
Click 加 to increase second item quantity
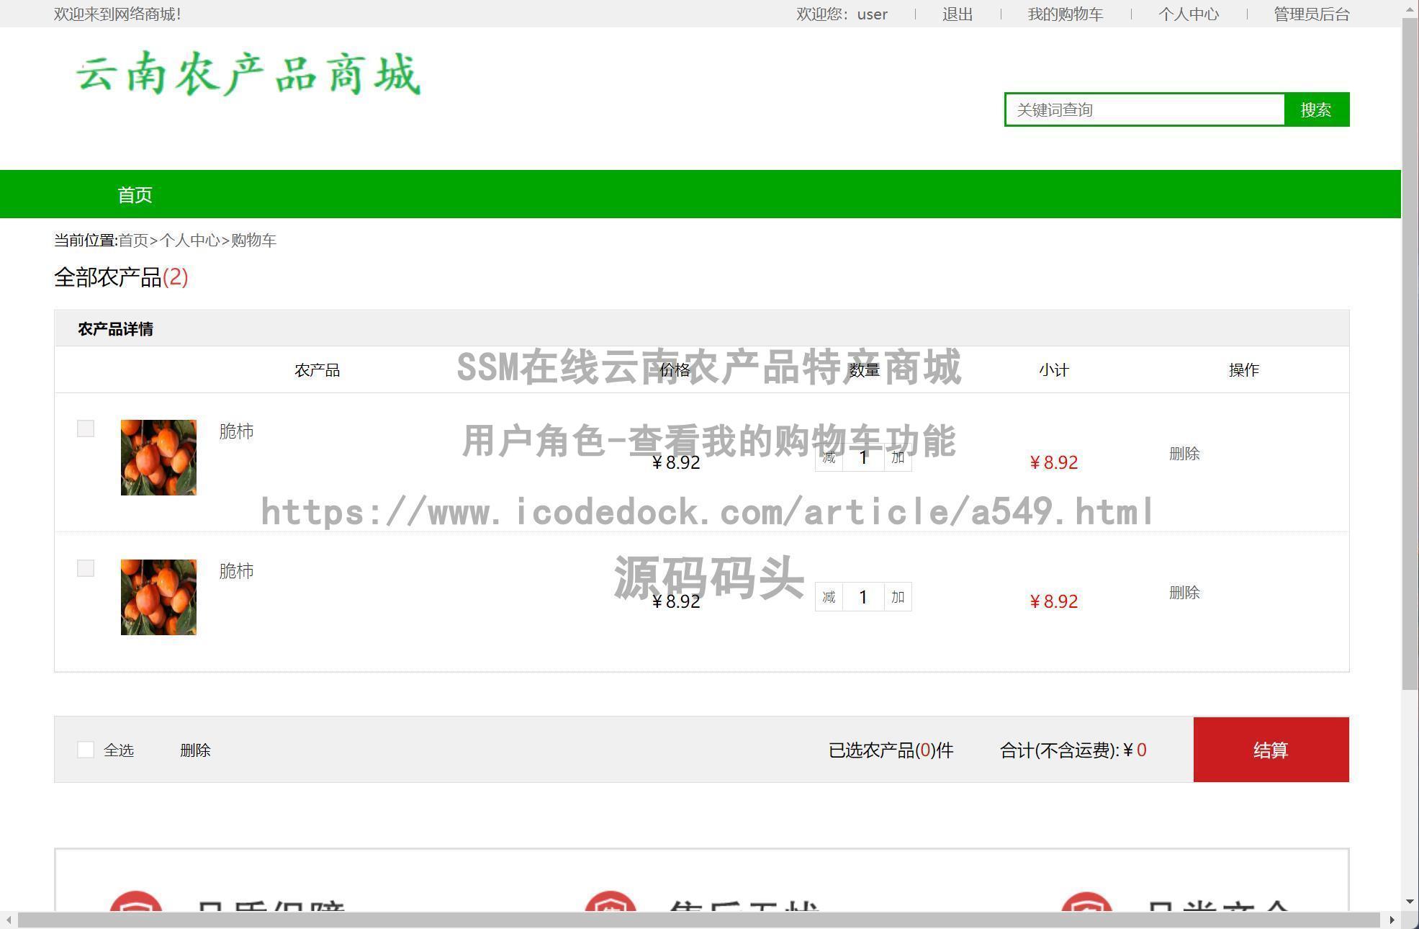(x=897, y=596)
